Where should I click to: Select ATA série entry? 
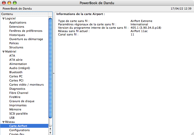point(16,60)
